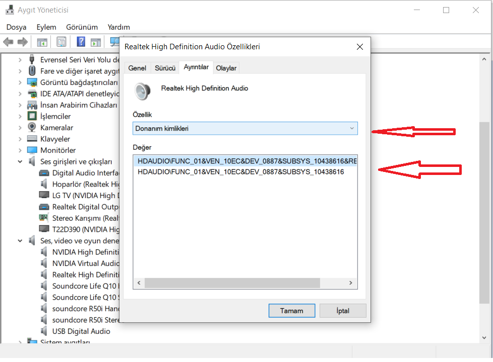The width and height of the screenshot is (493, 362).
Task: Select the universal serial bus icon
Action: pyautogui.click(x=32, y=59)
